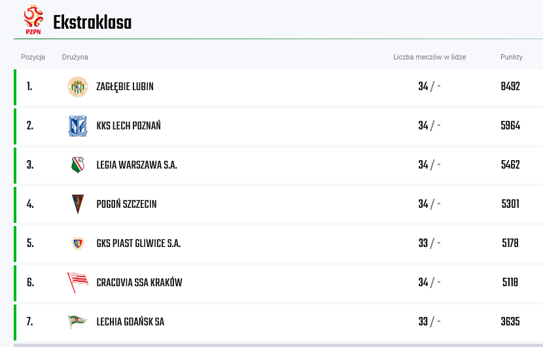Click the Liczba meczów w lidze header
This screenshot has width=543, height=347.
(429, 57)
